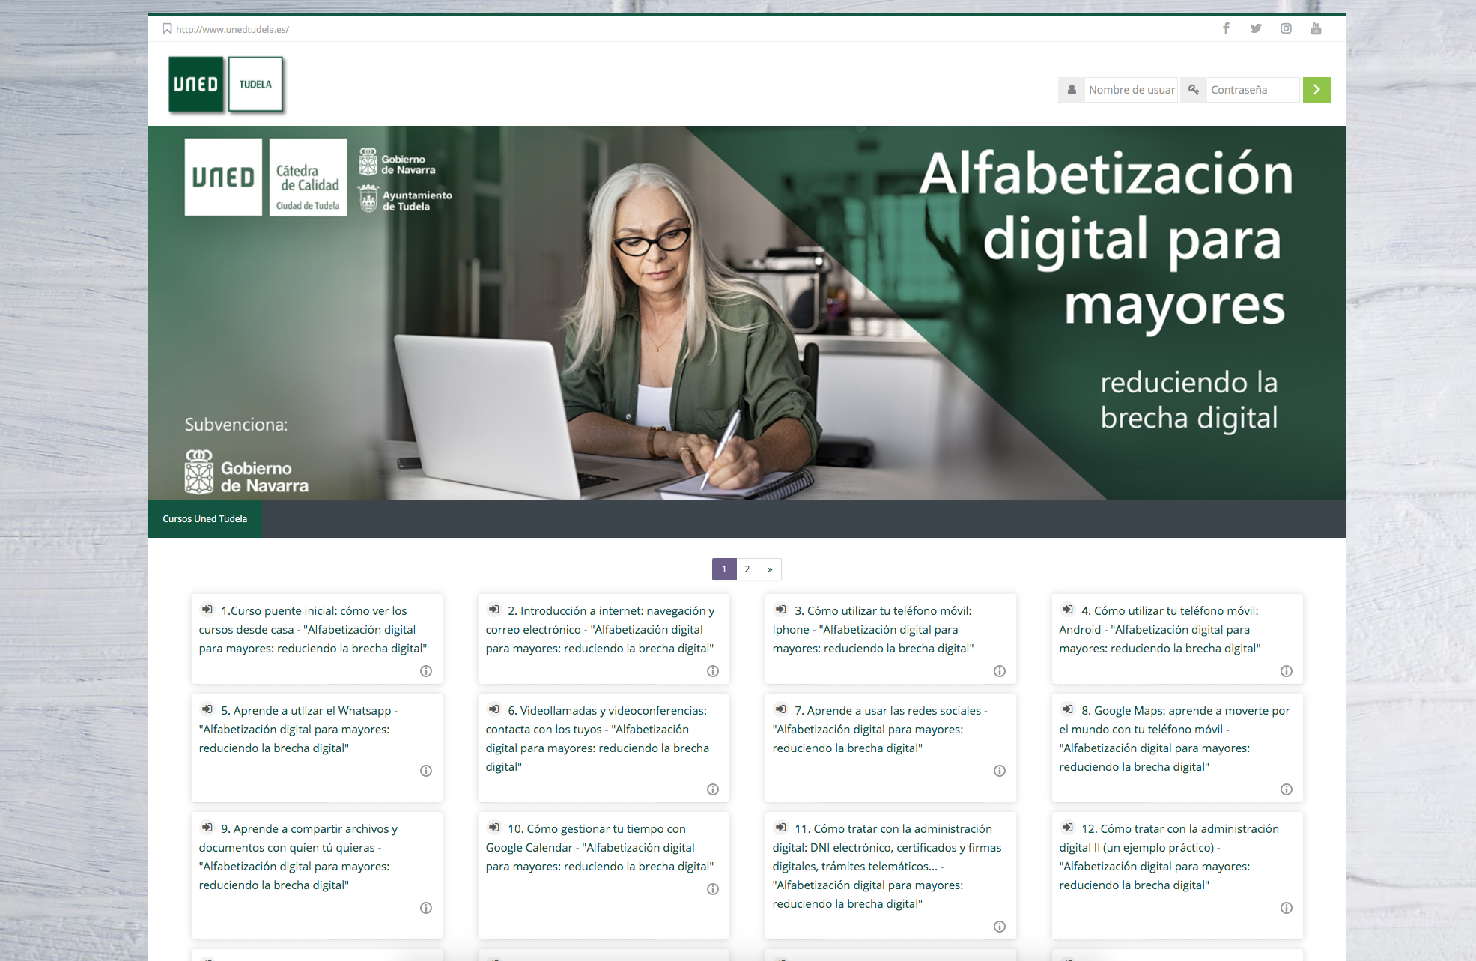Show info for course 5 Whatsapp
Screen dimensions: 1476x961
pyautogui.click(x=426, y=771)
